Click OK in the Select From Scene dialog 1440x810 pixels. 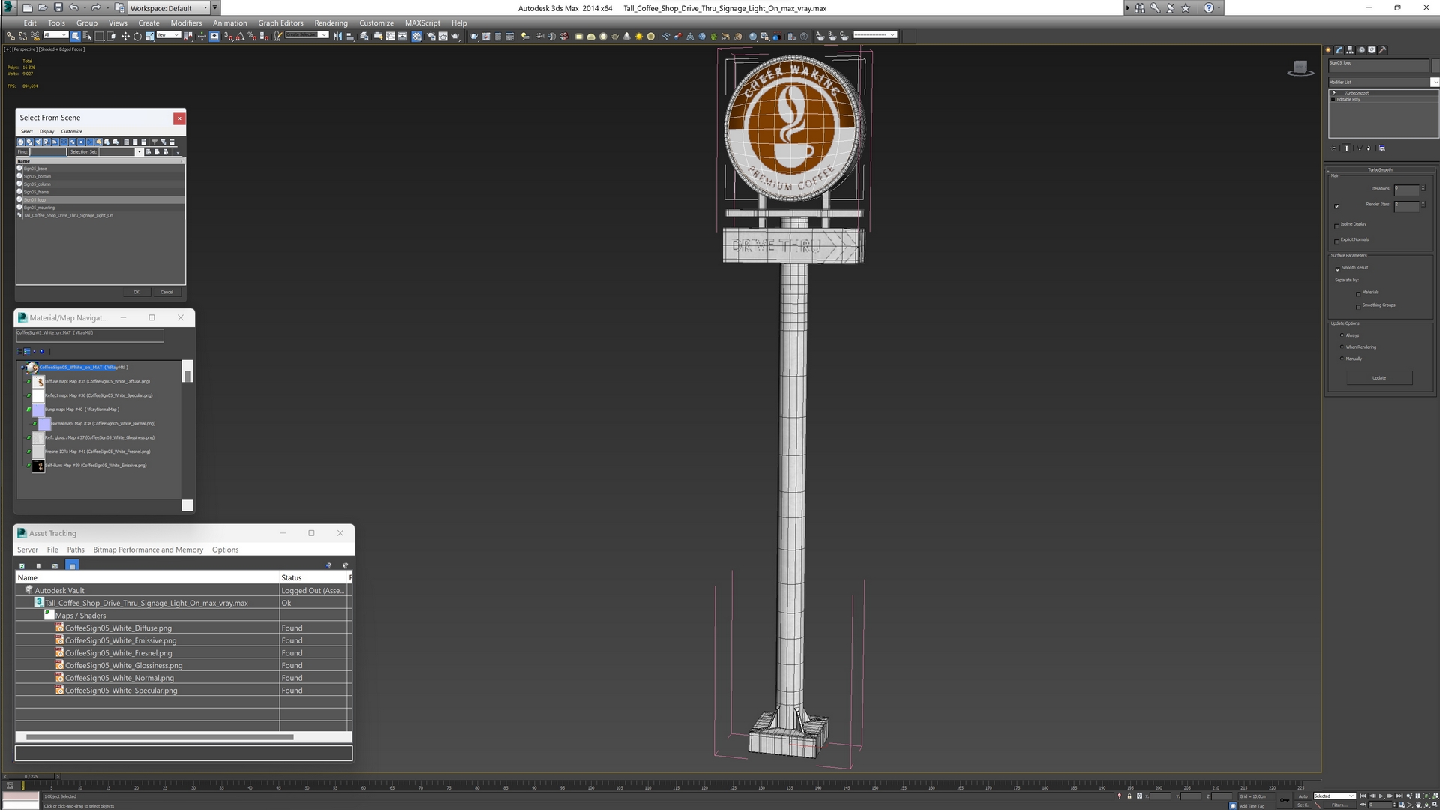click(136, 292)
